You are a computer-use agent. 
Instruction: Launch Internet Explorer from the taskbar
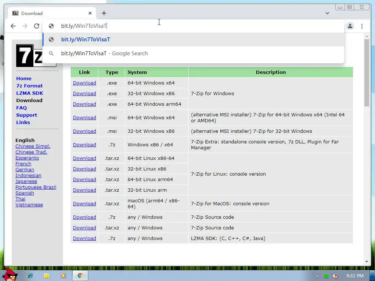point(30,276)
